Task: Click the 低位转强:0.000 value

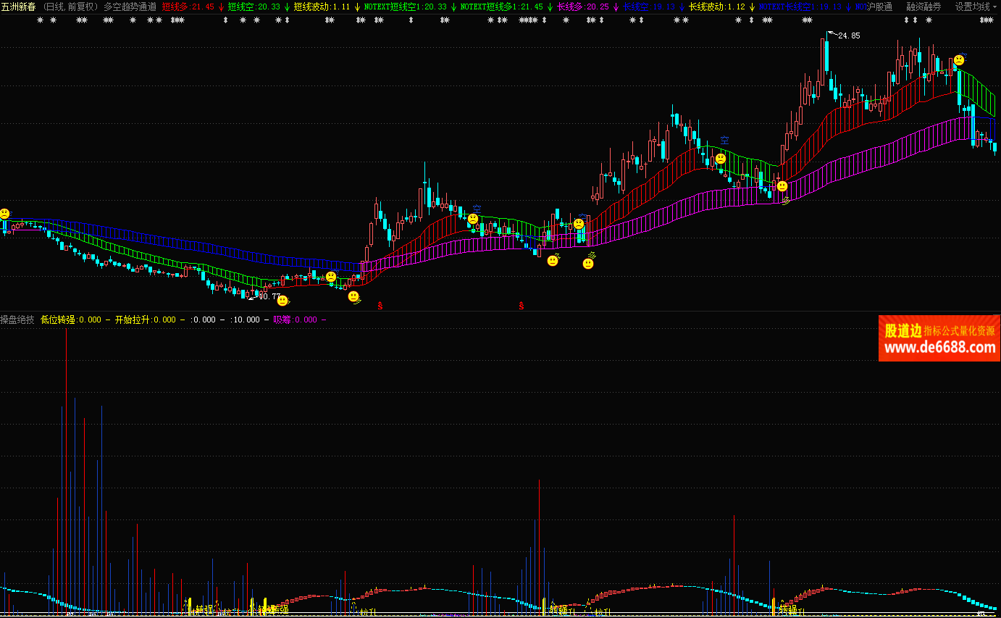Action: tap(71, 320)
